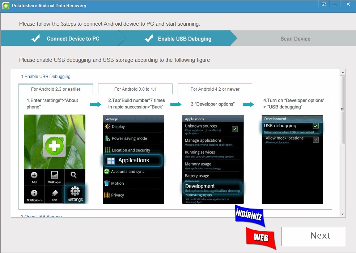The image size is (356, 253).
Task: Click the Display sun icon
Action: (107, 126)
